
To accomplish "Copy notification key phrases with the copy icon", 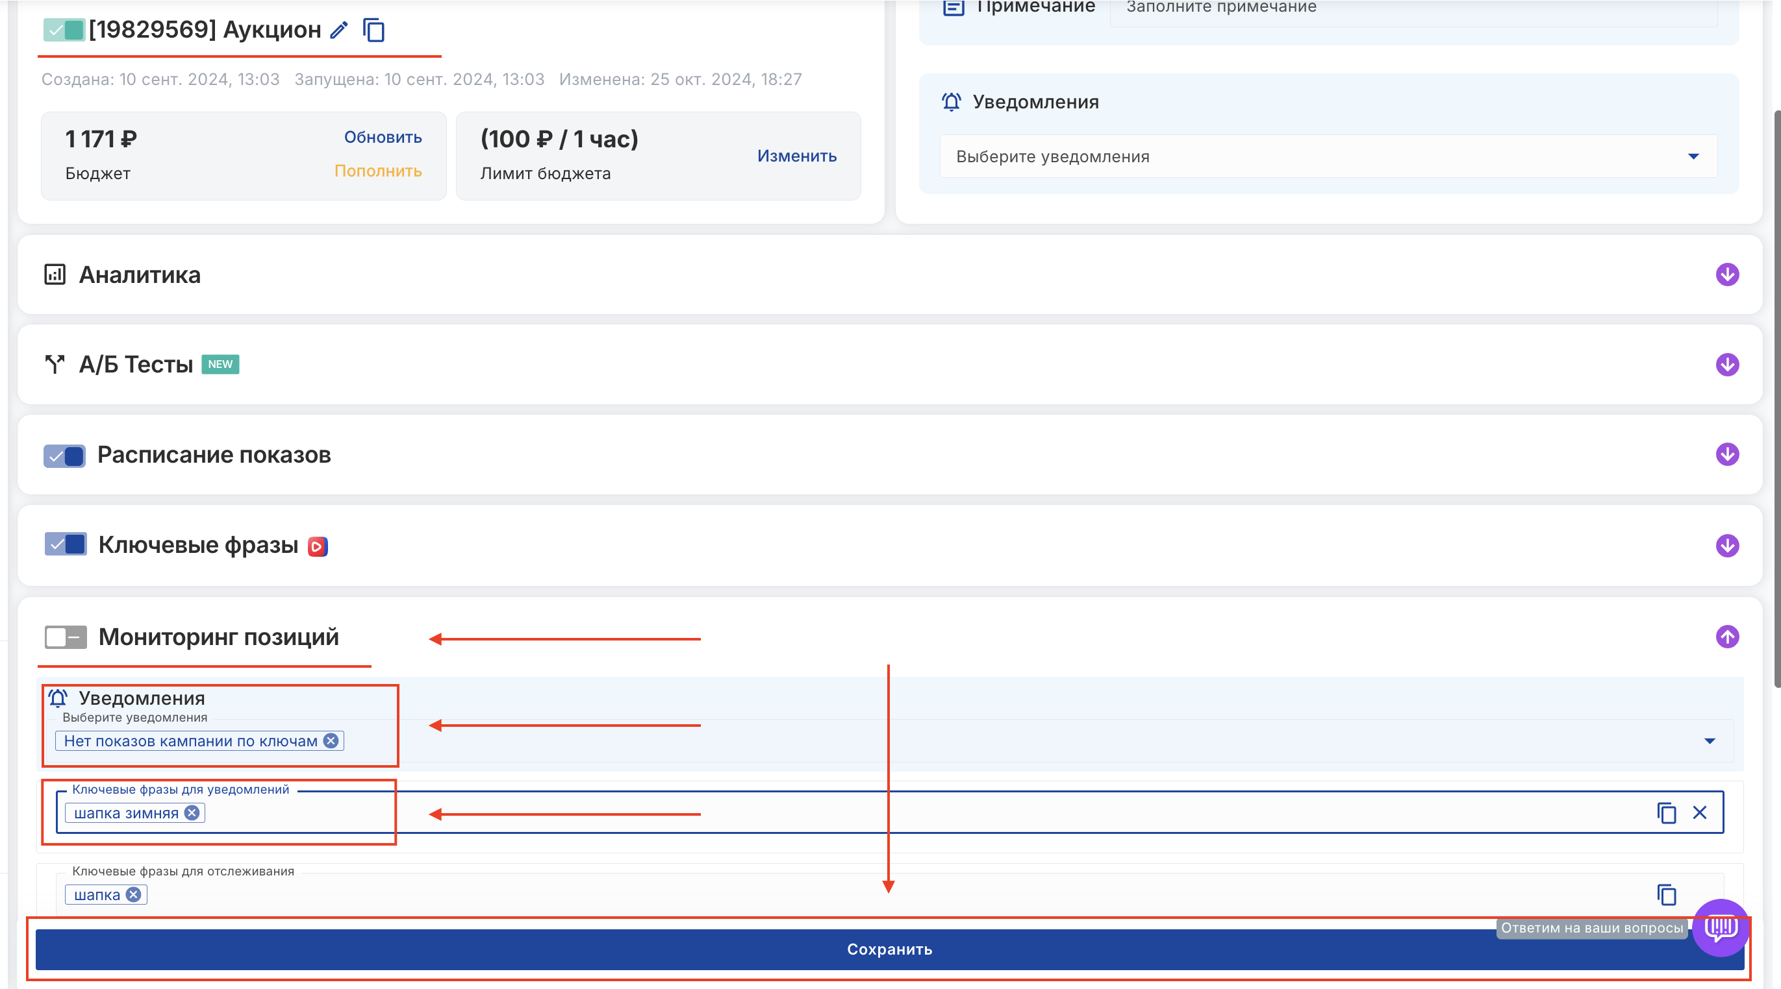I will click(1666, 813).
